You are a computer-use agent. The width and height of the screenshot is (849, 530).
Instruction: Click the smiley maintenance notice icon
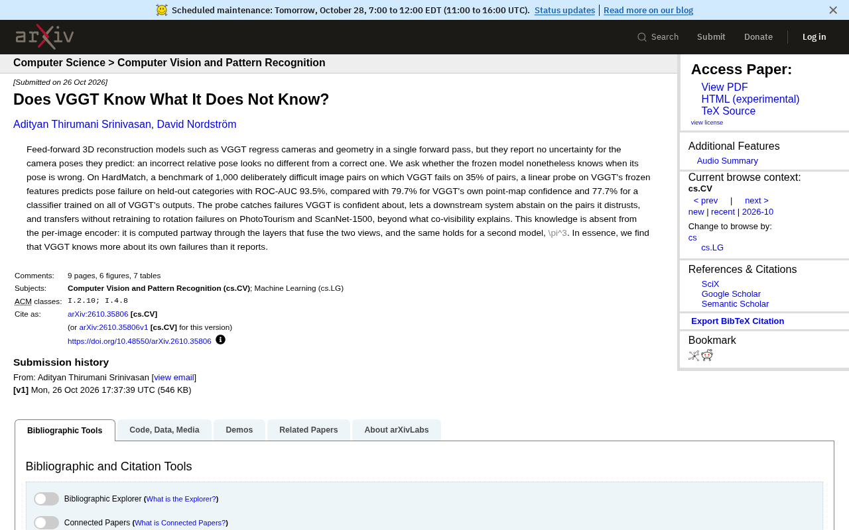click(x=162, y=10)
